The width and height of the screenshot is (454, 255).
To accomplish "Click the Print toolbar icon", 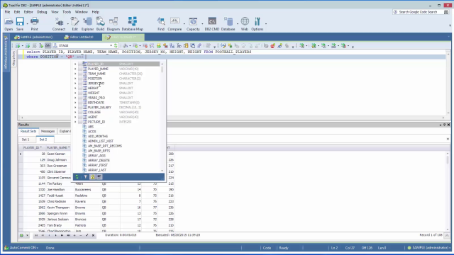I will click(x=35, y=23).
